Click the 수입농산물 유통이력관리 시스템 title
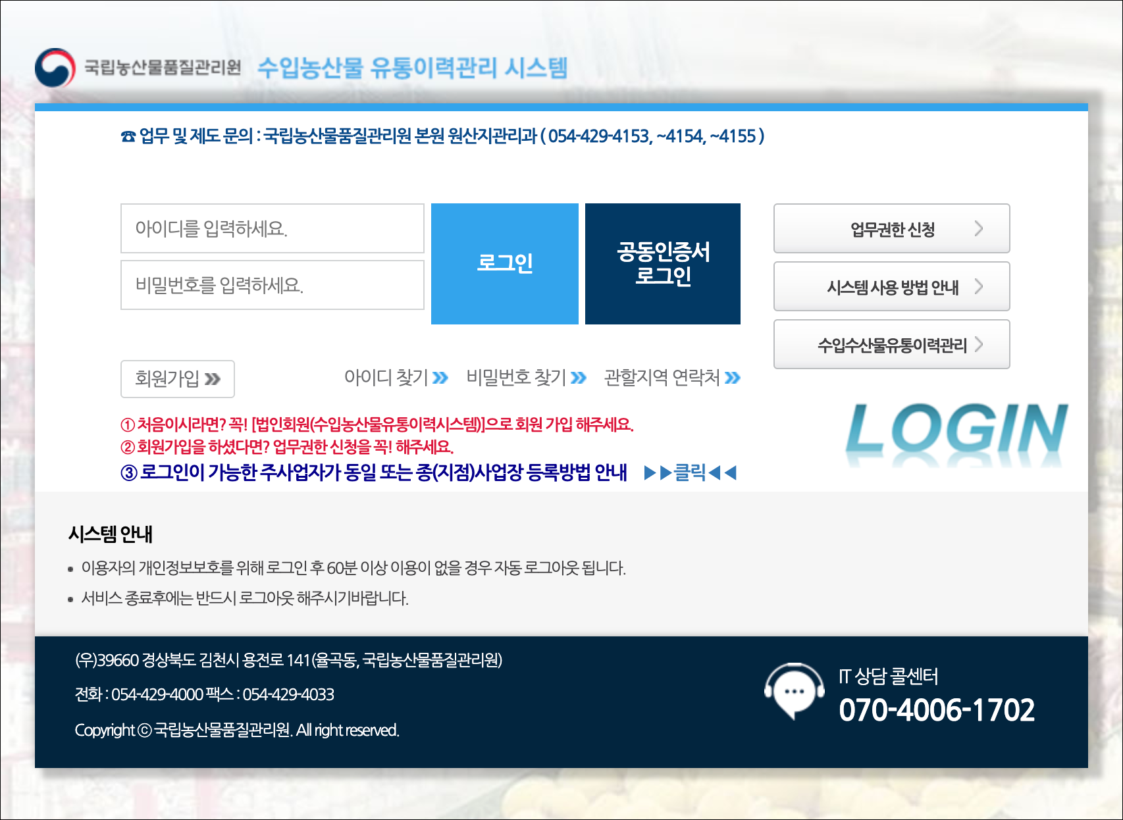The height and width of the screenshot is (820, 1123). (x=412, y=68)
